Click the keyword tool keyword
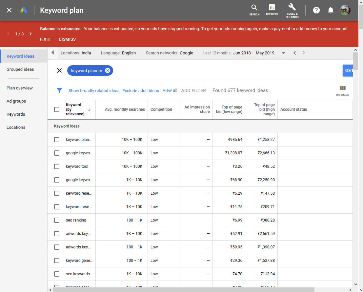 pos(77,166)
